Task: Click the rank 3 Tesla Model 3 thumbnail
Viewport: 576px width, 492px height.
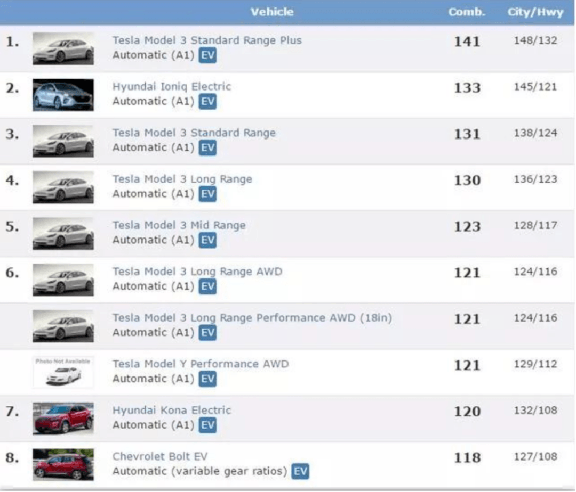Action: click(63, 141)
